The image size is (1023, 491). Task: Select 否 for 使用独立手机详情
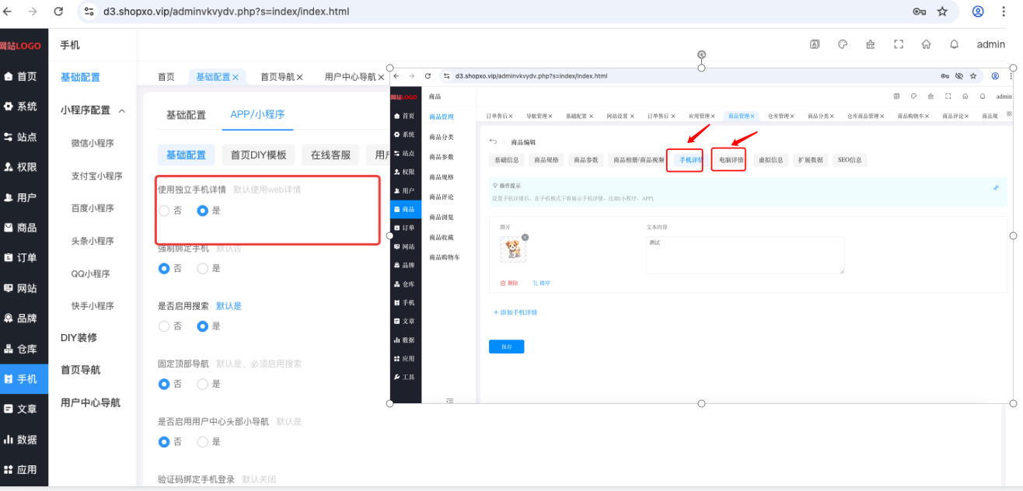(x=164, y=211)
